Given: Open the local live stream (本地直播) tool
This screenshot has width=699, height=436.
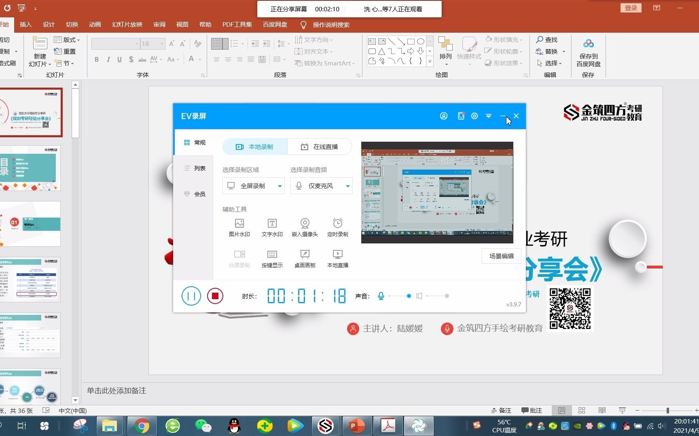Looking at the screenshot, I should tap(337, 259).
